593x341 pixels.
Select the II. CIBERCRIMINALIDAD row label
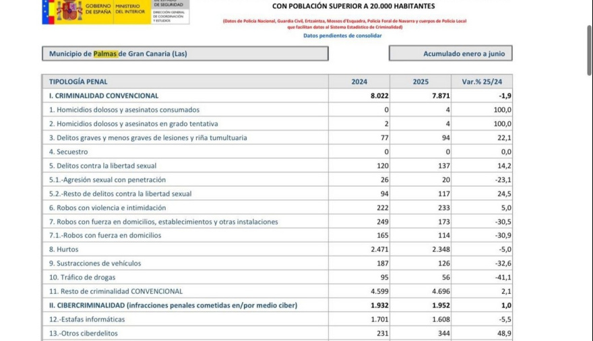(x=173, y=305)
